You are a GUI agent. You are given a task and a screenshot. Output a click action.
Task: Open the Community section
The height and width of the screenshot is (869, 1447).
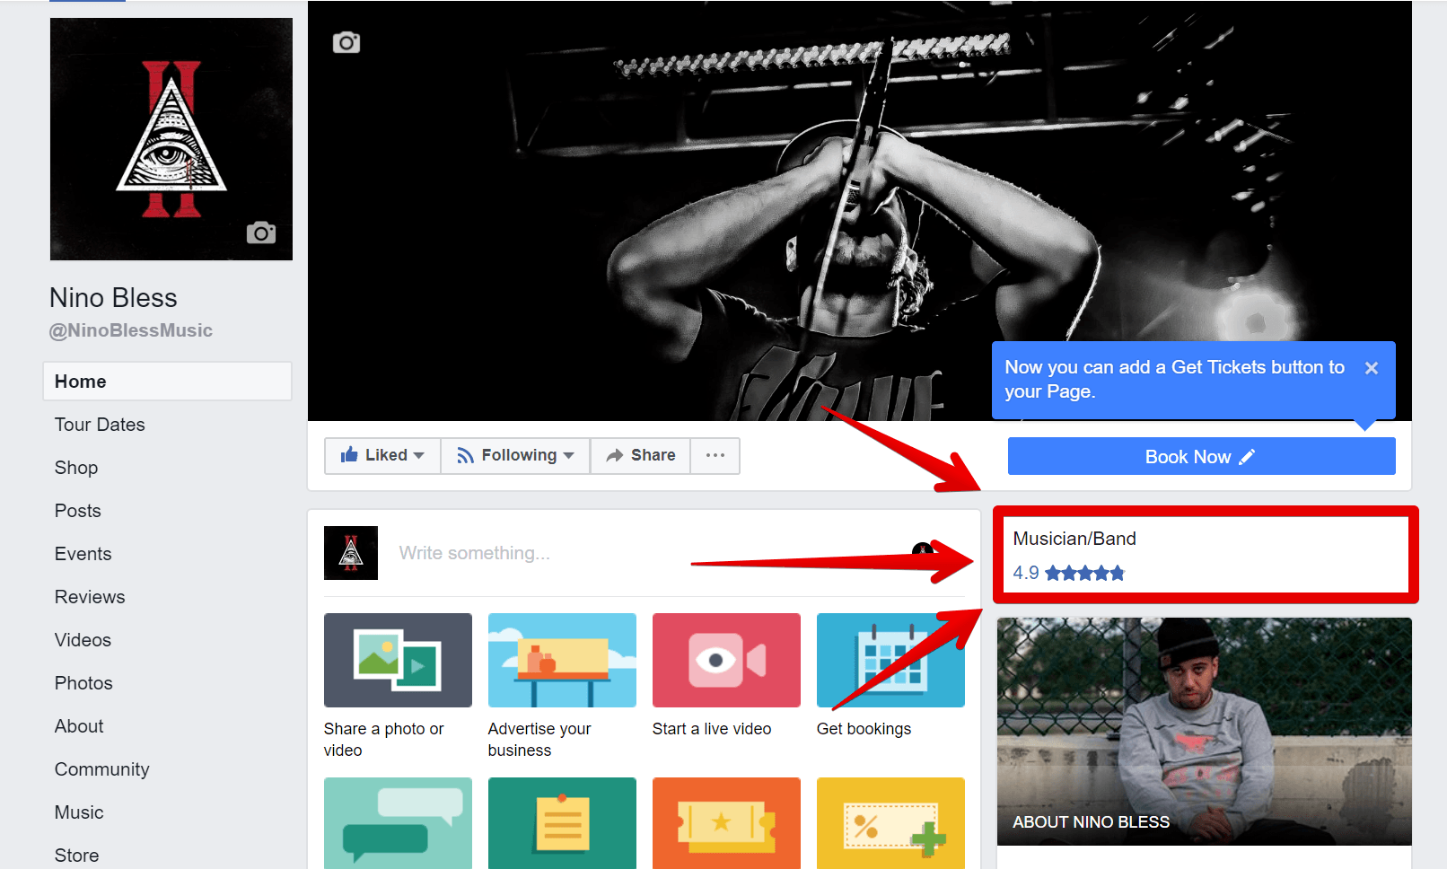point(102,769)
